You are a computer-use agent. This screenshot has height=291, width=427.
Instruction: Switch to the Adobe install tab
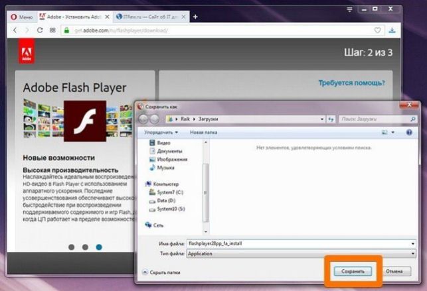pos(74,17)
